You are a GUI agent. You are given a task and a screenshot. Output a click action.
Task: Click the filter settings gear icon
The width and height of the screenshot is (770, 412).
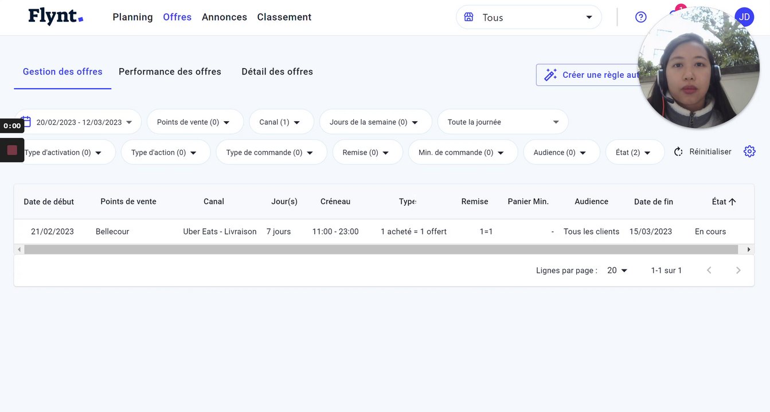[x=749, y=152]
